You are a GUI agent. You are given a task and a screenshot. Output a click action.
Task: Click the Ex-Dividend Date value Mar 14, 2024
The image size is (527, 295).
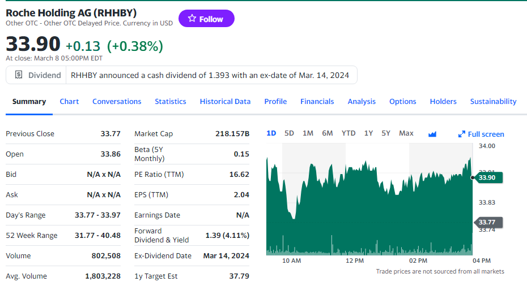[226, 256]
